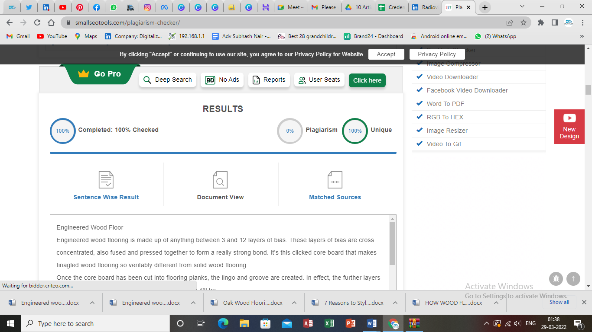Open the Chrome side panel
Screen dimensions: 592x332
click(x=554, y=22)
